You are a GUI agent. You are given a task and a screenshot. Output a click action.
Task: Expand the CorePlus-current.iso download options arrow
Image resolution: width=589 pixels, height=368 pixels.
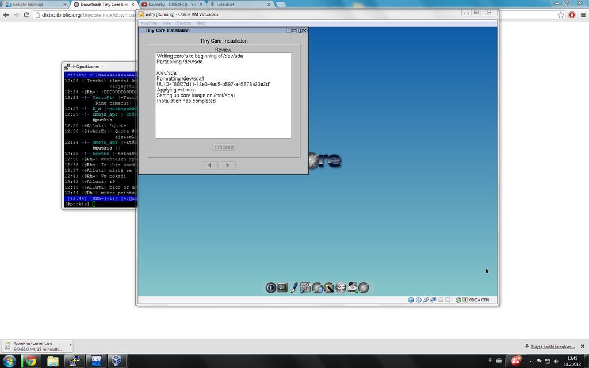tap(70, 346)
